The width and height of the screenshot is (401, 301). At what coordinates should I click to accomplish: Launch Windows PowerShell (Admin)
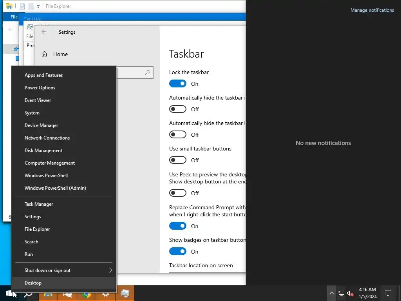(x=64, y=188)
